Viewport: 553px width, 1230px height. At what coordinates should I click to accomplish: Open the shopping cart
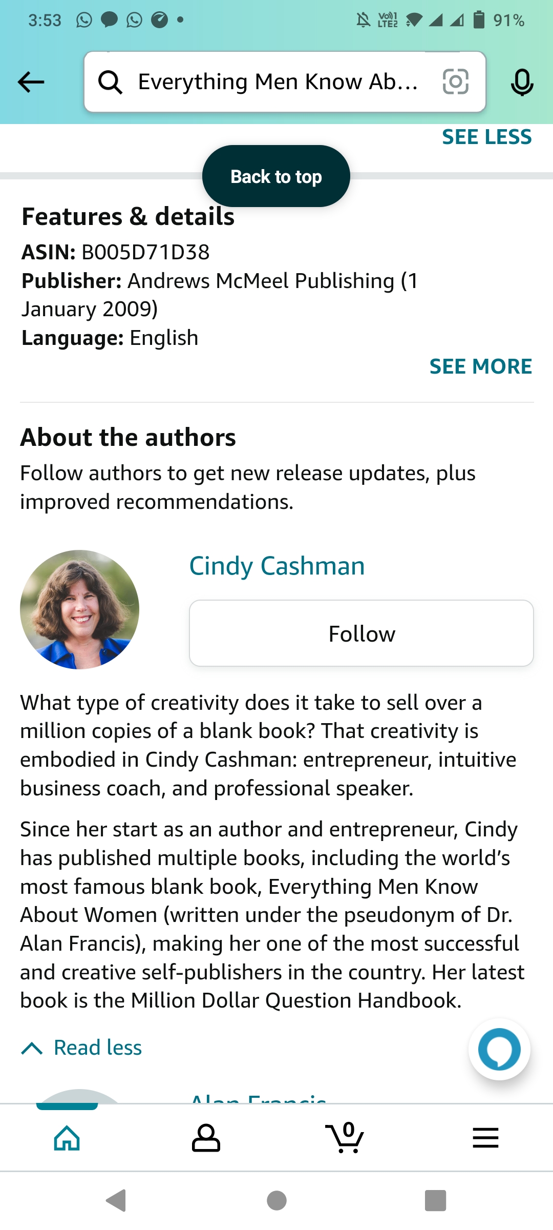pos(345,1138)
